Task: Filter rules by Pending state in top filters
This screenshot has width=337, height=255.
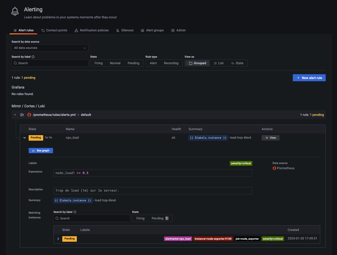Action: pos(133,63)
